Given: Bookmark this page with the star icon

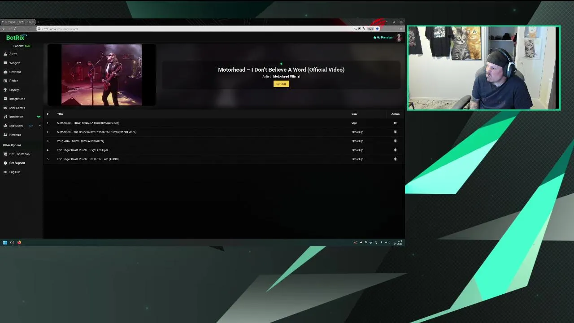Looking at the screenshot, I should [x=377, y=29].
